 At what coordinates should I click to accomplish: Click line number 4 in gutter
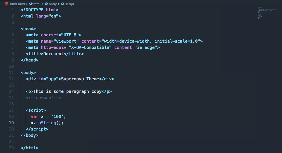(13, 29)
